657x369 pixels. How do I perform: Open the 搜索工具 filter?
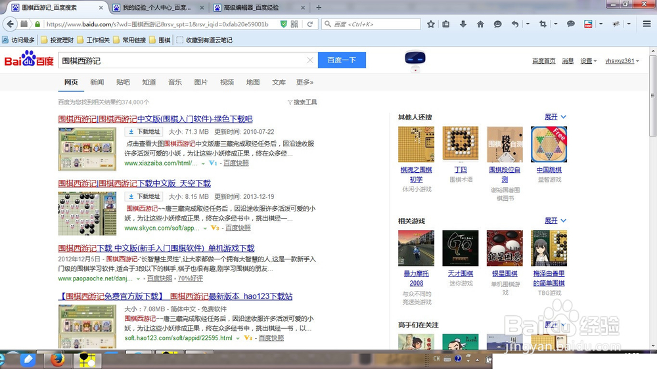click(x=302, y=102)
